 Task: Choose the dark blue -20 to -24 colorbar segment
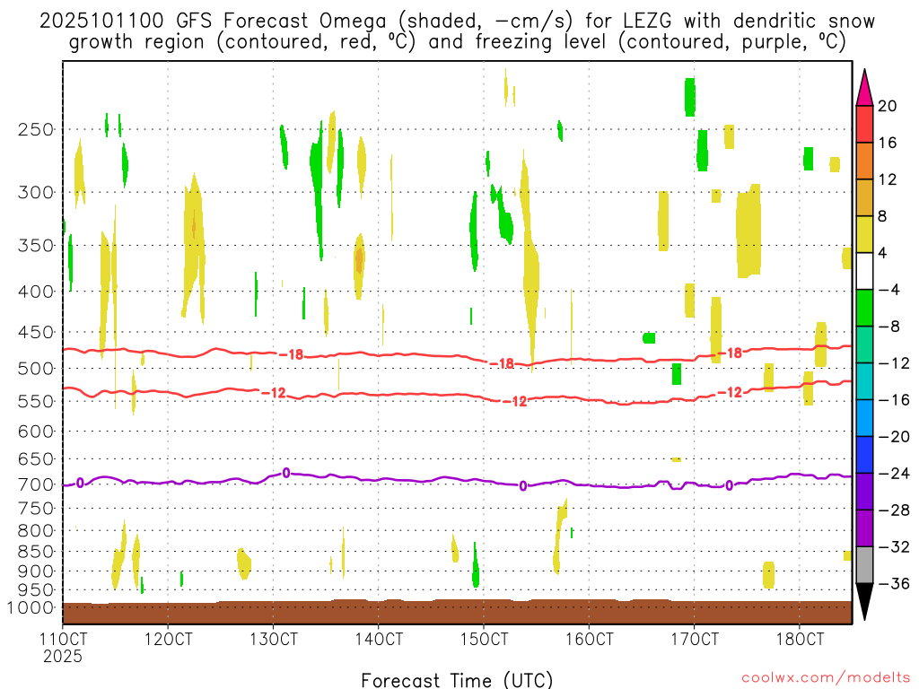[864, 455]
